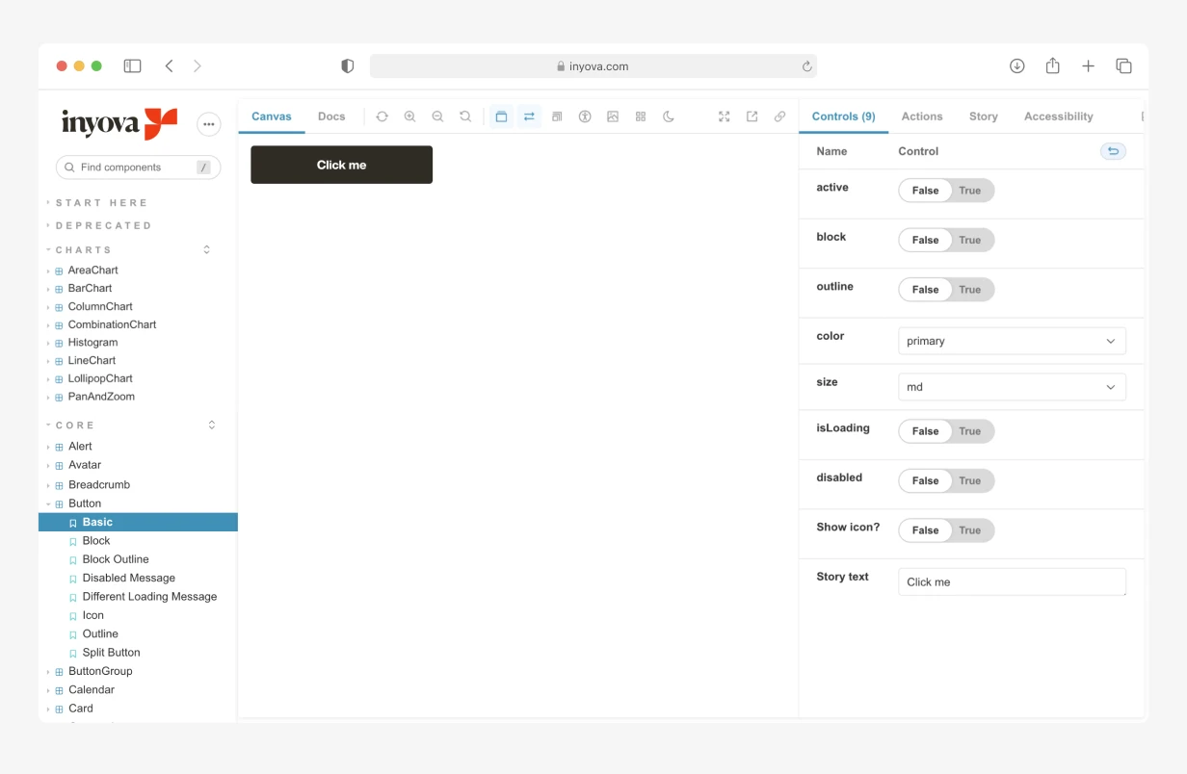The width and height of the screenshot is (1187, 774).
Task: Open the color dropdown showing primary
Action: [1012, 341]
